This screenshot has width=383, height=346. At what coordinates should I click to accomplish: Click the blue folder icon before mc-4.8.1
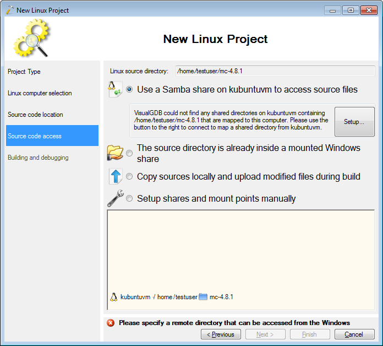click(x=203, y=297)
